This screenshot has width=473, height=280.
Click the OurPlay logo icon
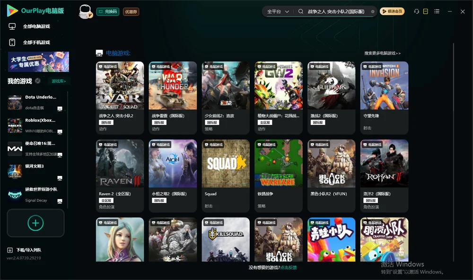click(12, 10)
